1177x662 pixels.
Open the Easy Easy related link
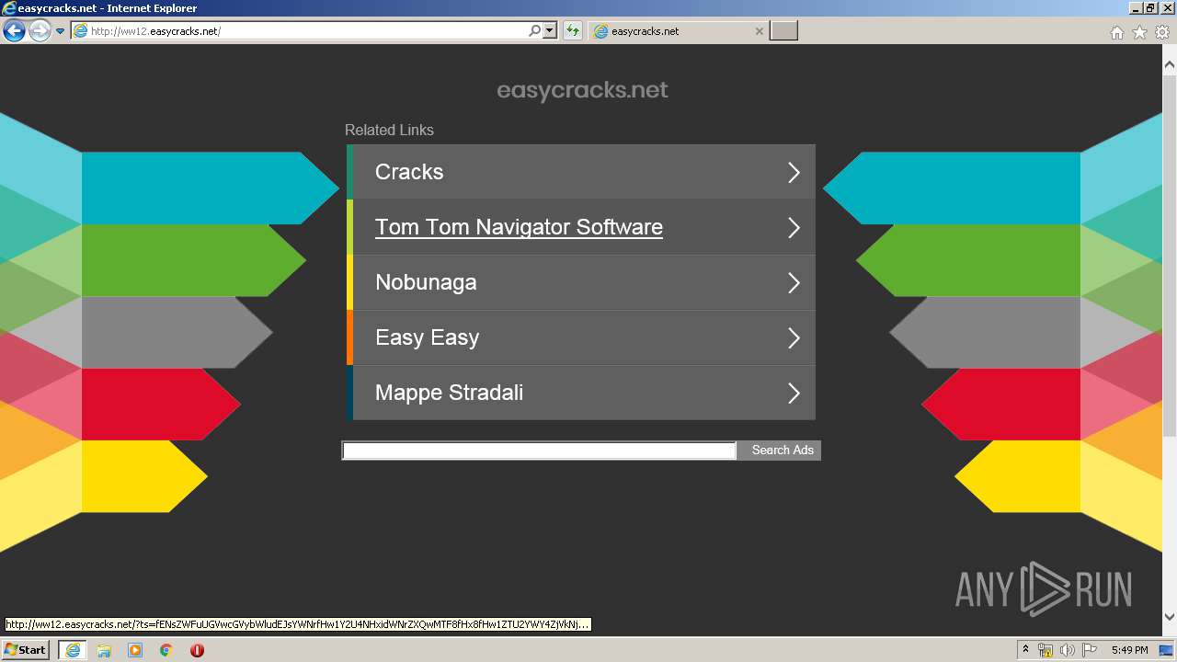click(x=427, y=337)
